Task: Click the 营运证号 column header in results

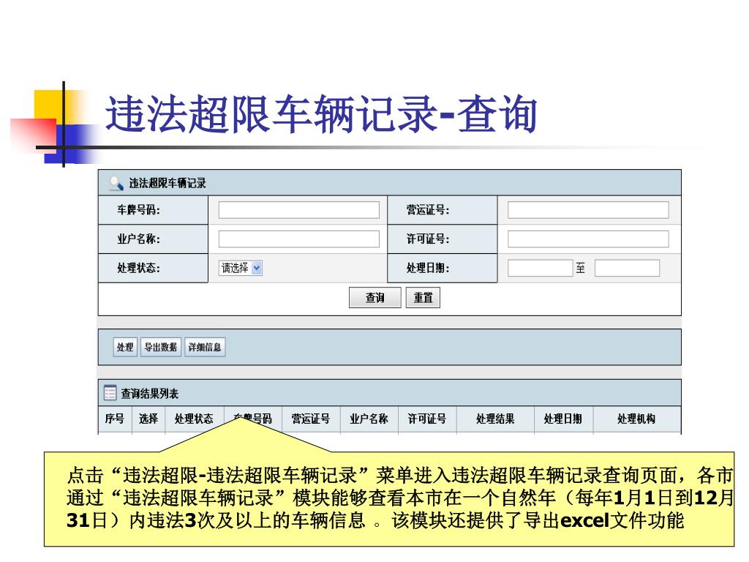Action: click(x=311, y=419)
